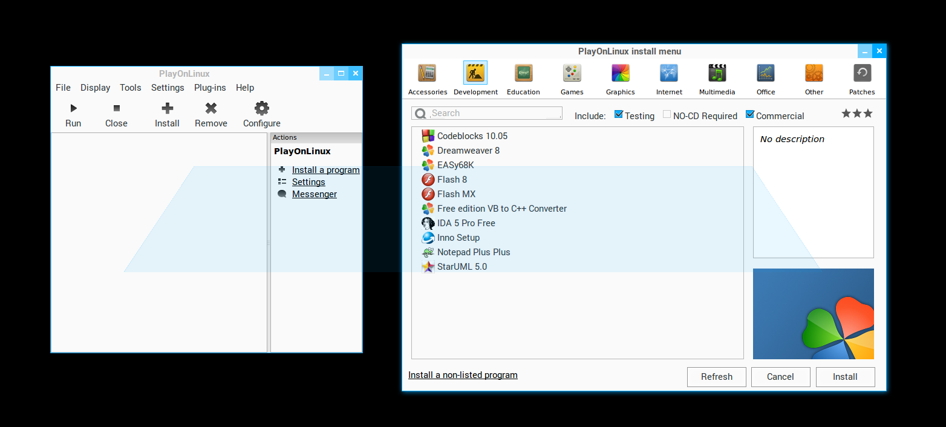The height and width of the screenshot is (427, 946).
Task: Open the Graphics category
Action: pyautogui.click(x=620, y=74)
